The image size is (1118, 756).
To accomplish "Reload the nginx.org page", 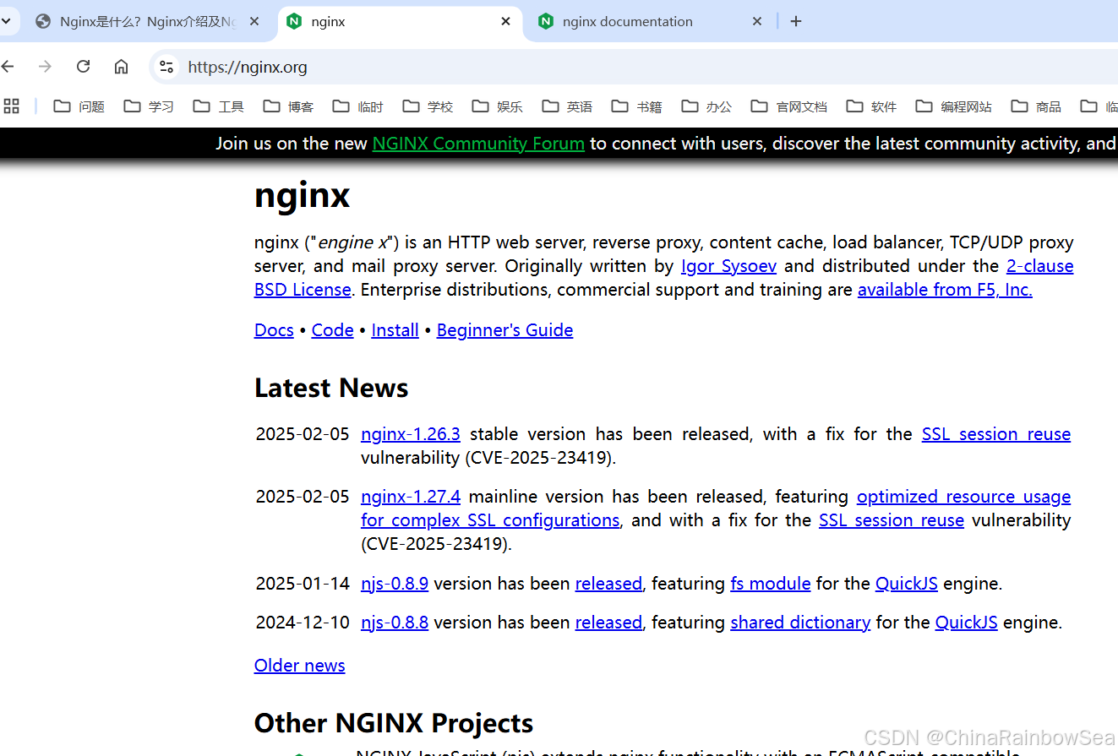I will (x=83, y=67).
